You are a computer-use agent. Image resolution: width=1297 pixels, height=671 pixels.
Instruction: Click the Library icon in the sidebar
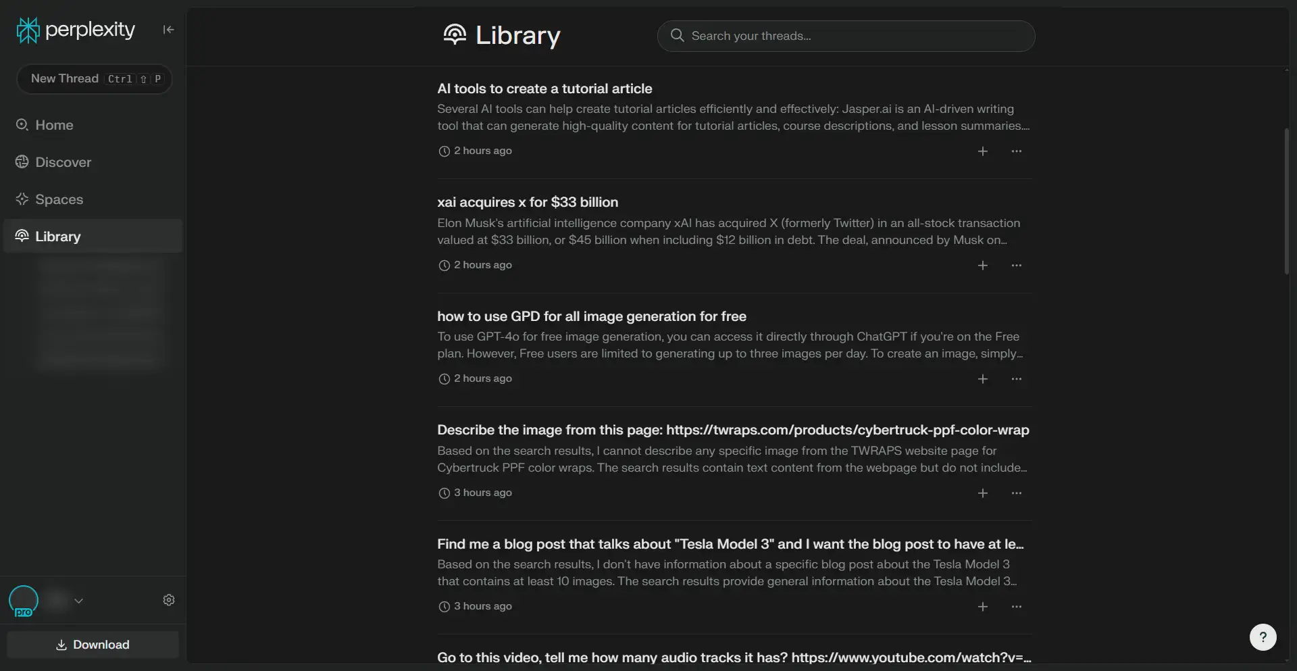(x=22, y=236)
